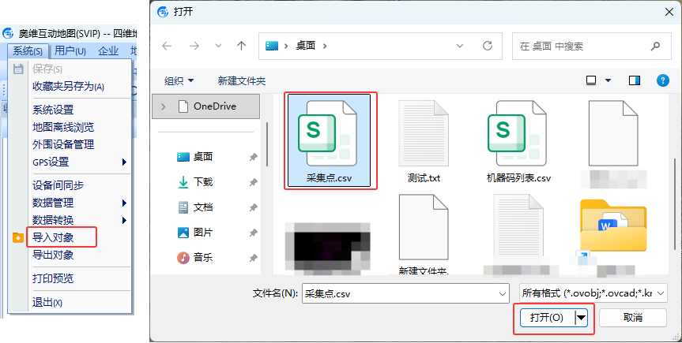Open 外围设备管理 menu entry
The height and width of the screenshot is (343, 682).
[63, 144]
